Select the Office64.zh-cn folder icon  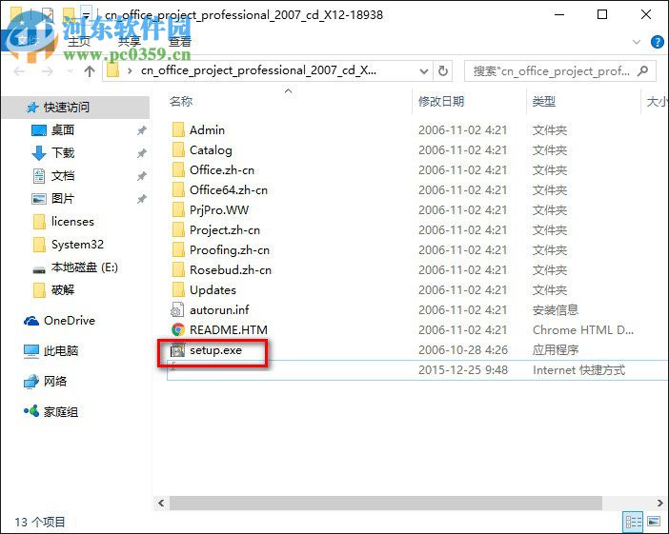(x=178, y=190)
